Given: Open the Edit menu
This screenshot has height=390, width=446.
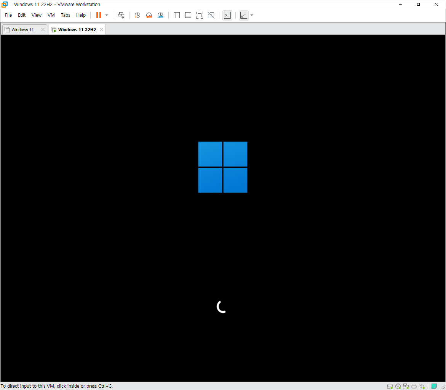Looking at the screenshot, I should tap(22, 15).
